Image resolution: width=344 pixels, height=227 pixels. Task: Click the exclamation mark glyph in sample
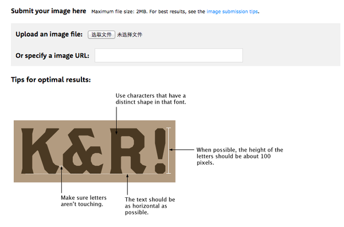160,151
